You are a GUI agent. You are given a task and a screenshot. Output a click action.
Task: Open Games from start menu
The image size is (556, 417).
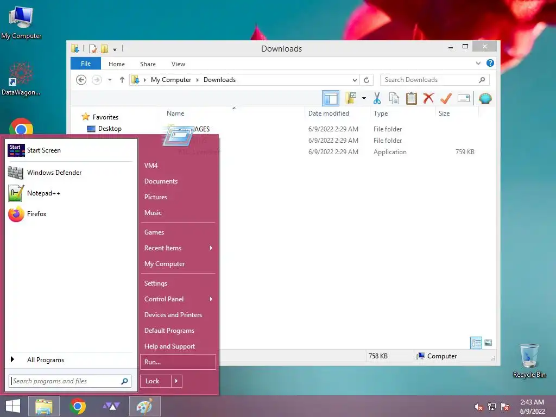(x=178, y=232)
